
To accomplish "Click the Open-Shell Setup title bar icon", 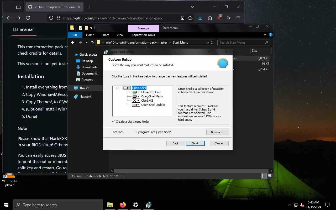I will [x=106, y=52].
